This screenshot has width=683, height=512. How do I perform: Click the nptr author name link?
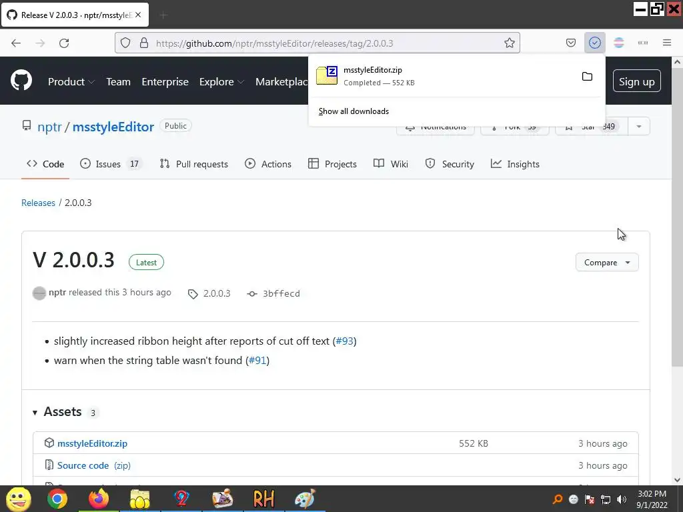pos(57,292)
